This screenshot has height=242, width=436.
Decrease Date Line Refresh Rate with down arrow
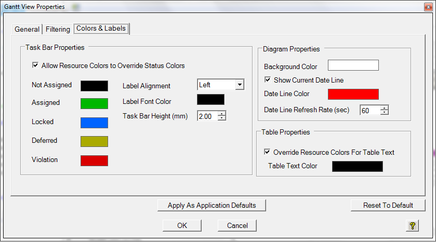(x=385, y=113)
